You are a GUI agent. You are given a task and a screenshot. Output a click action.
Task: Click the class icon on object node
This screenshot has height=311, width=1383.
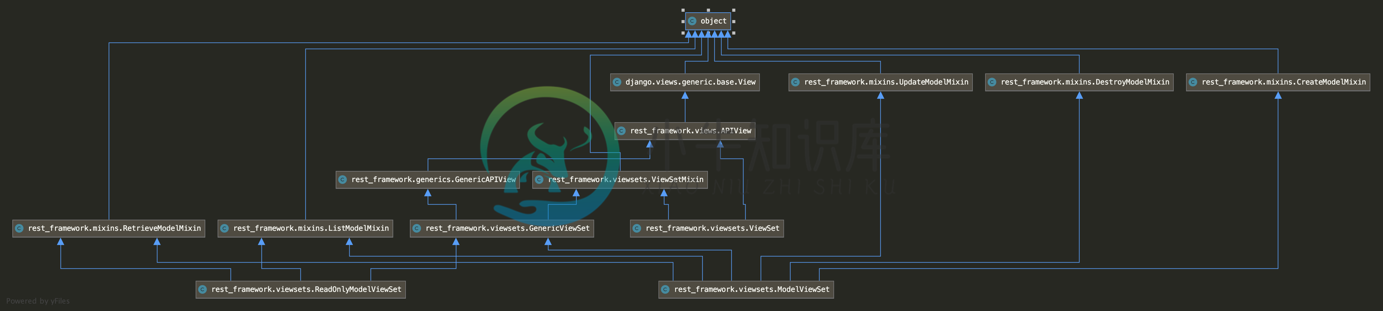pos(692,21)
